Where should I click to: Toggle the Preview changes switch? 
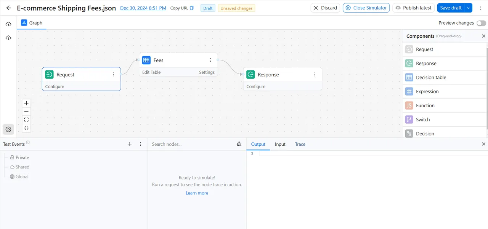pos(481,23)
